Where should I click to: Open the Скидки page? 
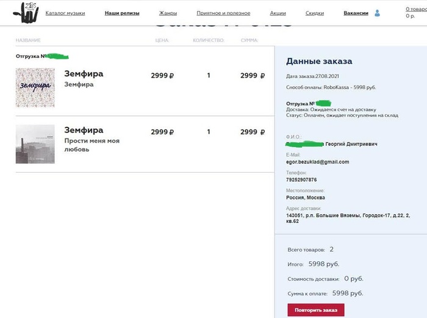pyautogui.click(x=315, y=13)
